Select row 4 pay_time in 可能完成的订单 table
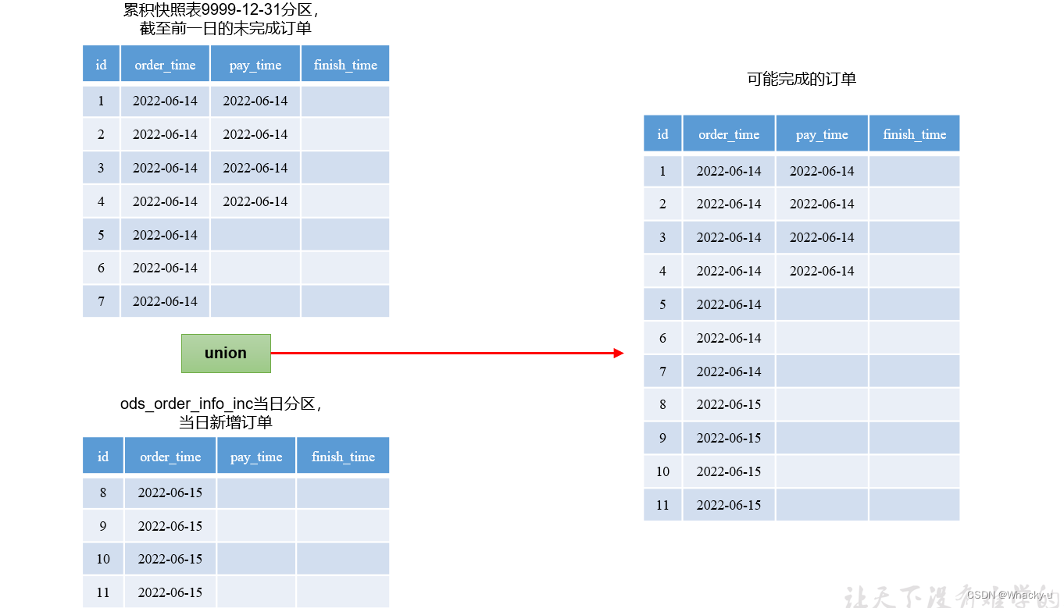 pyautogui.click(x=822, y=271)
